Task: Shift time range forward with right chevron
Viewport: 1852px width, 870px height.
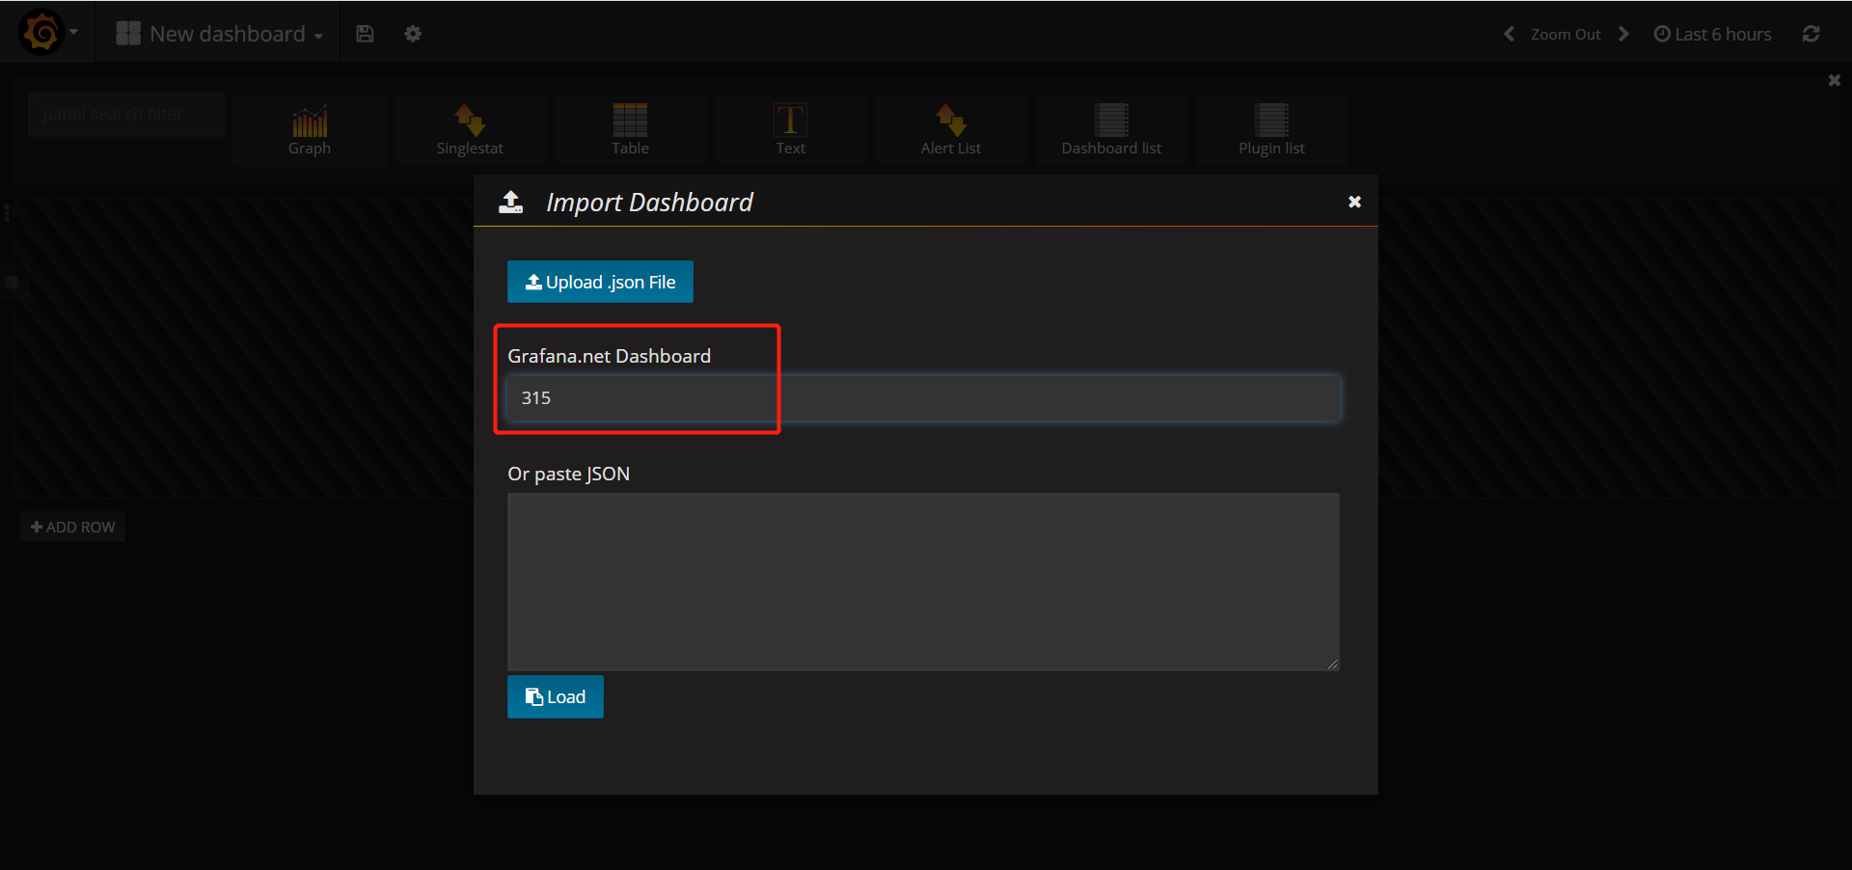Action: [x=1623, y=34]
